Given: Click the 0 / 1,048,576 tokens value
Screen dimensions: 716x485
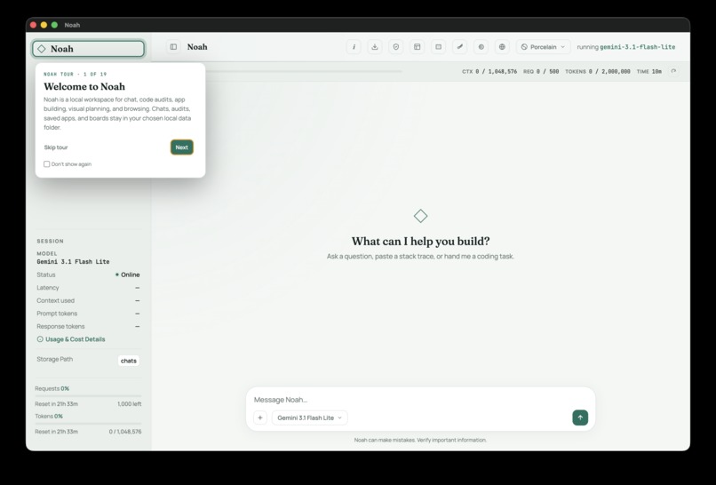Looking at the screenshot, I should pos(125,431).
